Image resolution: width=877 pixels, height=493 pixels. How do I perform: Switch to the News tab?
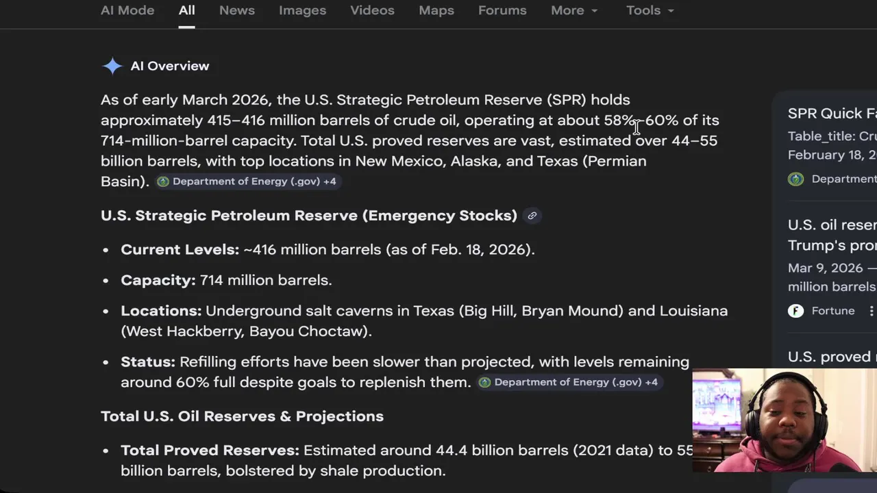[237, 10]
